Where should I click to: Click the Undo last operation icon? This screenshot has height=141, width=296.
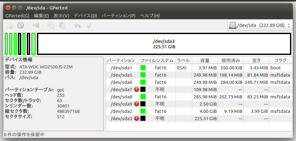(77, 25)
